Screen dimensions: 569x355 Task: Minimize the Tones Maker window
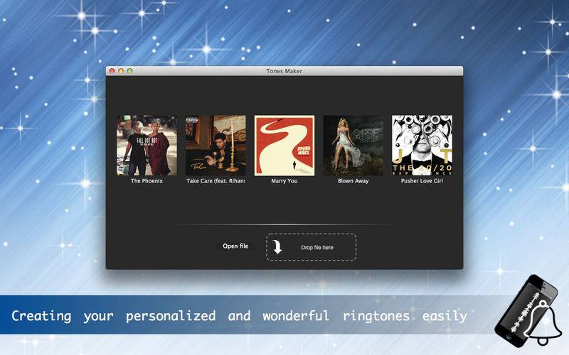[121, 71]
